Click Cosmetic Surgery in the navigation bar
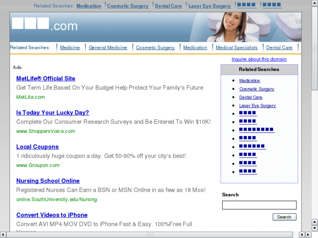This screenshot has height=238, width=318. coord(155,48)
